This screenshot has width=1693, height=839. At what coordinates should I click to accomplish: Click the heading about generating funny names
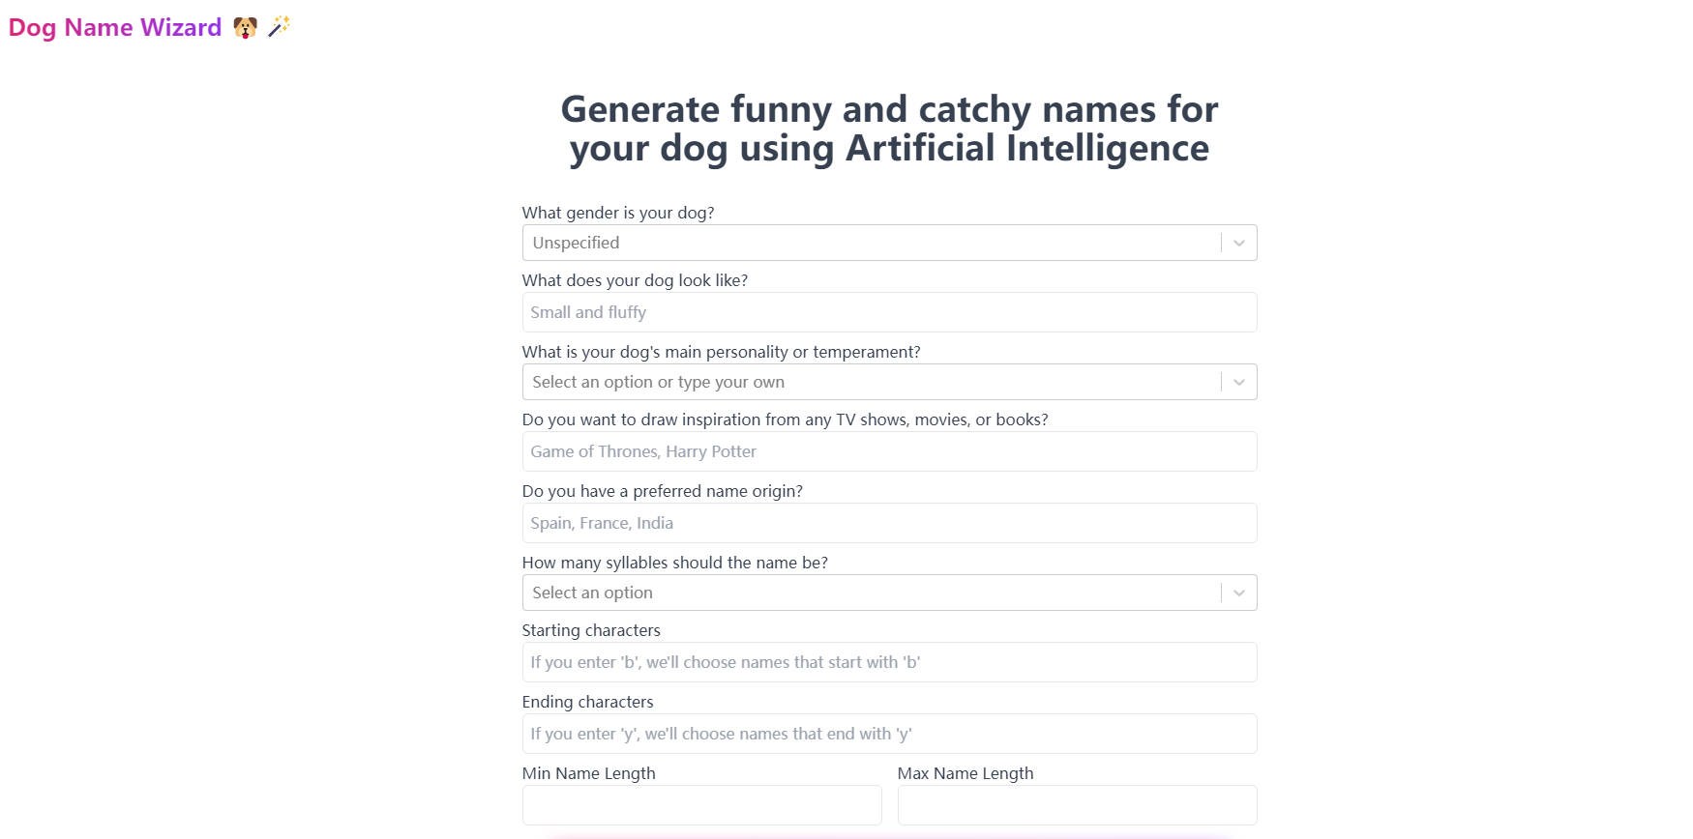pos(889,128)
